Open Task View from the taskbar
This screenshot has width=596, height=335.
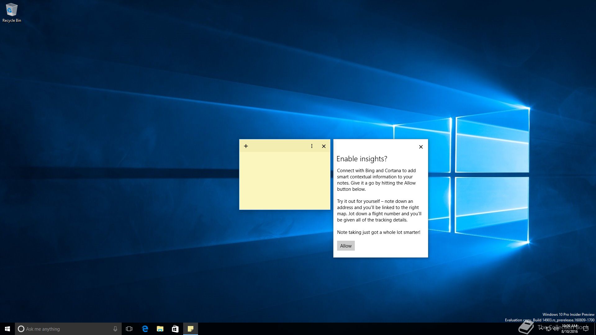point(129,329)
